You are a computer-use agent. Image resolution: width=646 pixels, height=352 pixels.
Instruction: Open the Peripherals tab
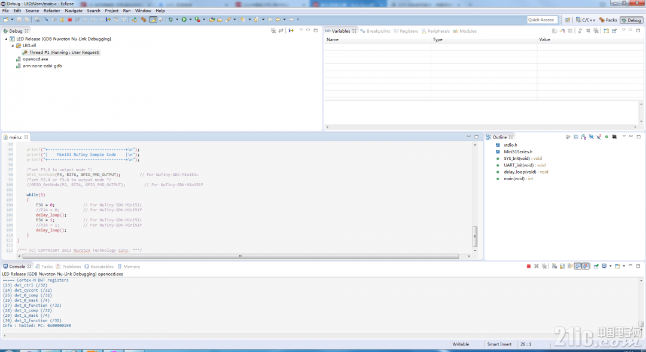435,31
